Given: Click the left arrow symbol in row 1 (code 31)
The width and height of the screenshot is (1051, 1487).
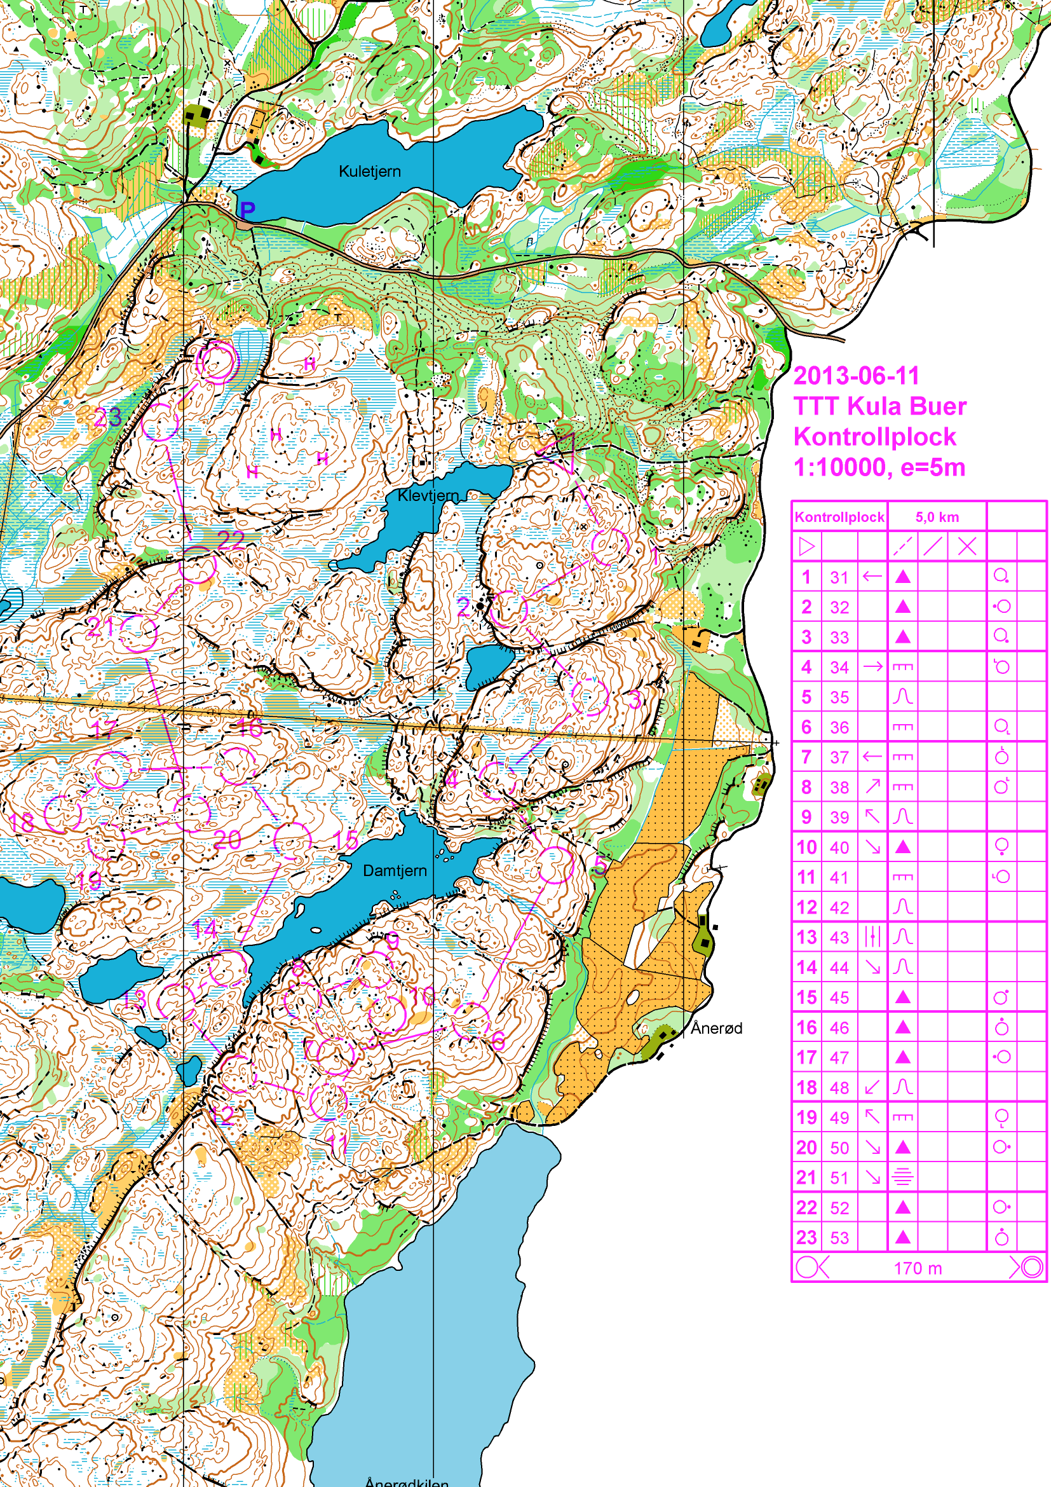Looking at the screenshot, I should [872, 577].
